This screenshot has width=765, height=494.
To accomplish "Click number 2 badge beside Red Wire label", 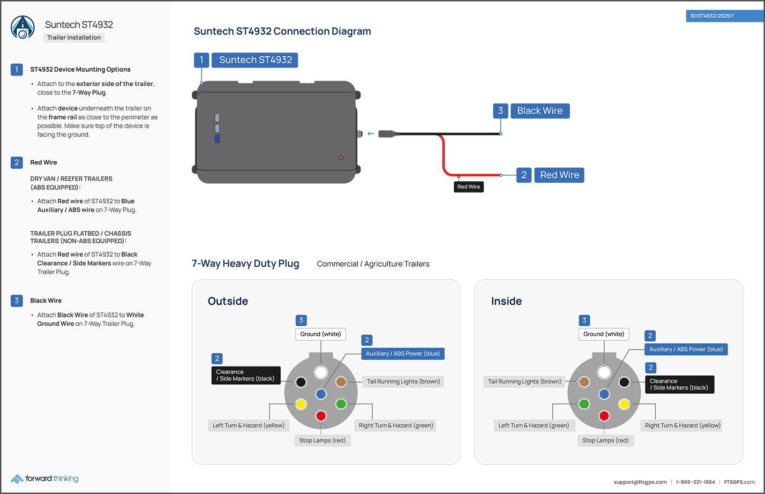I will click(524, 175).
